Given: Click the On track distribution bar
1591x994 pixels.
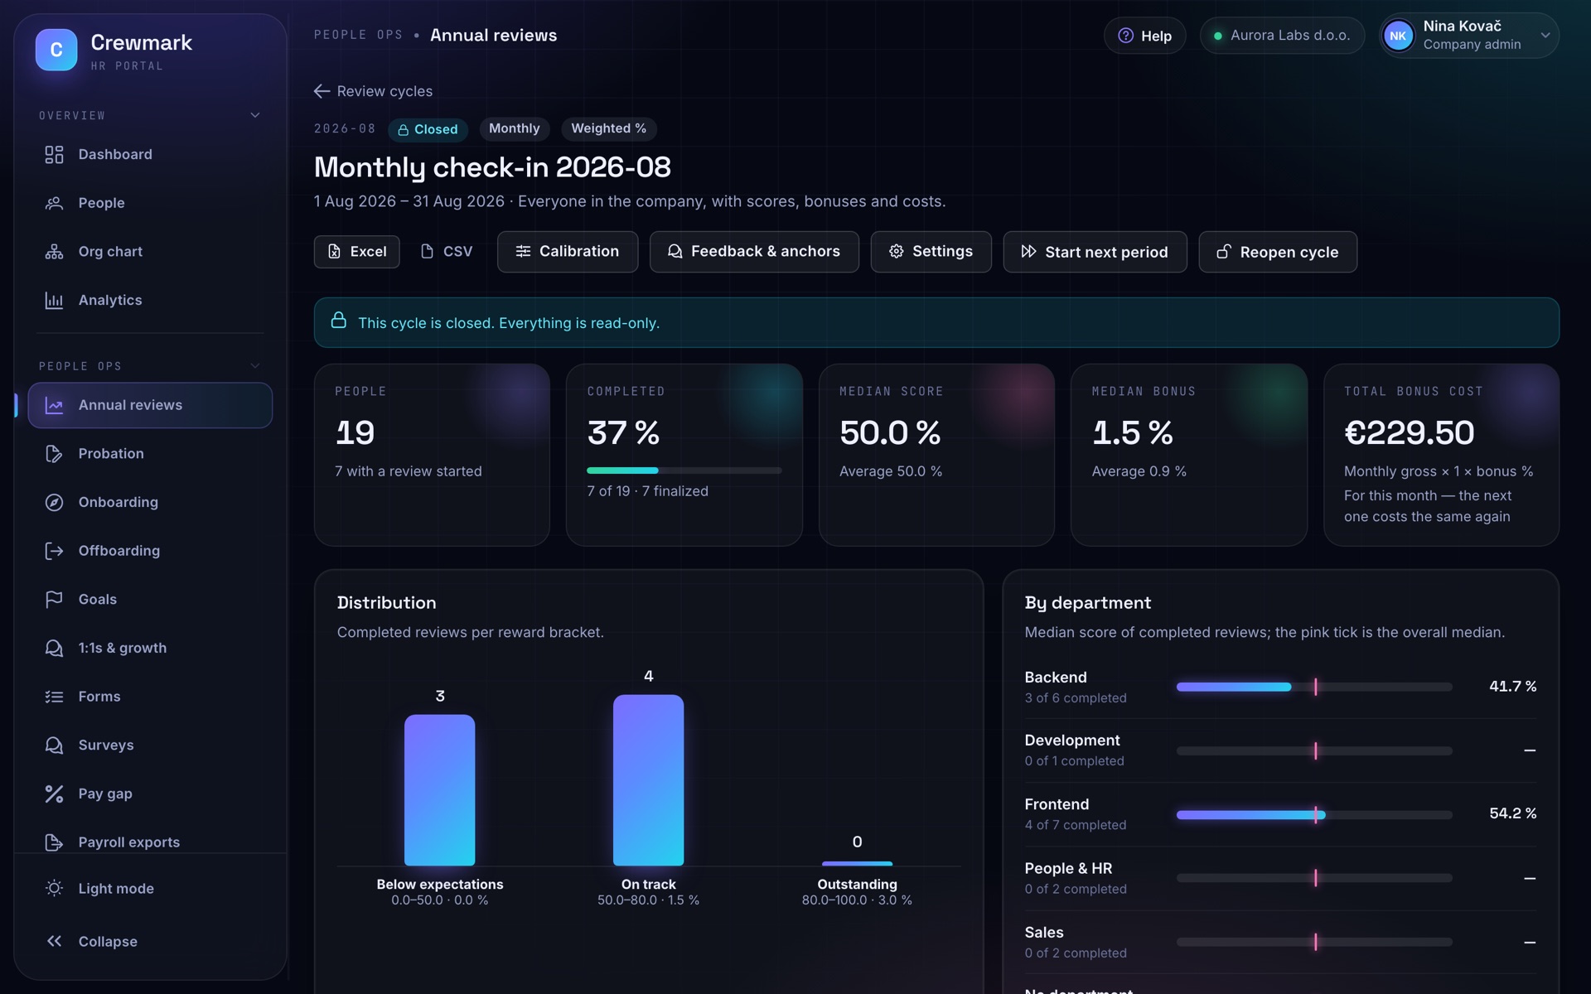Looking at the screenshot, I should click(648, 780).
